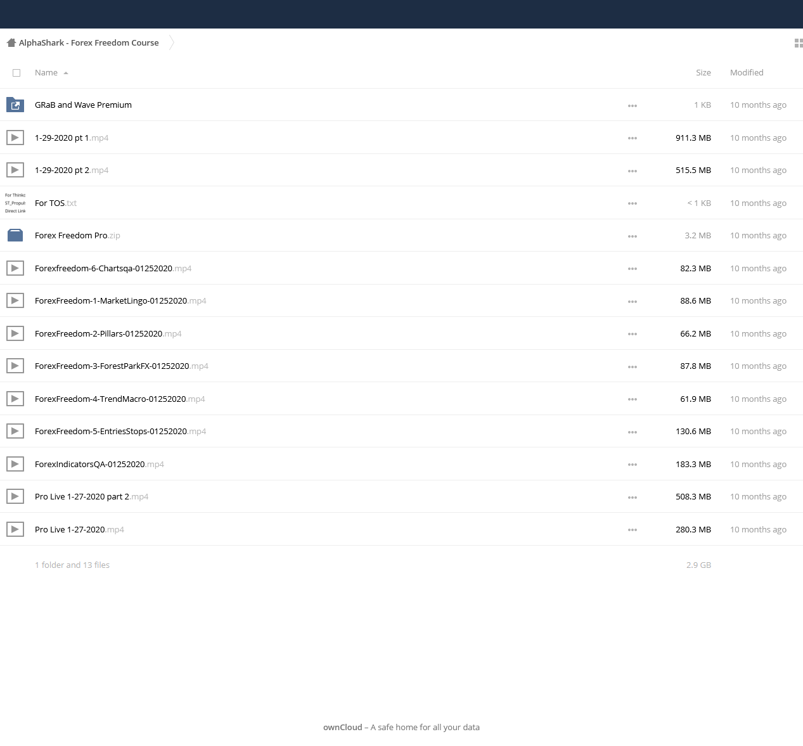Play ForexIndicatorsQA-01252020.mp4
Image resolution: width=803 pixels, height=746 pixels.
pyautogui.click(x=100, y=464)
